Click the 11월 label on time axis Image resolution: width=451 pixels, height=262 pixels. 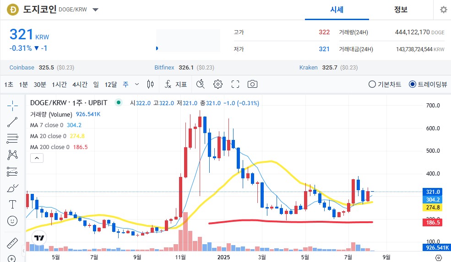[x=181, y=257]
